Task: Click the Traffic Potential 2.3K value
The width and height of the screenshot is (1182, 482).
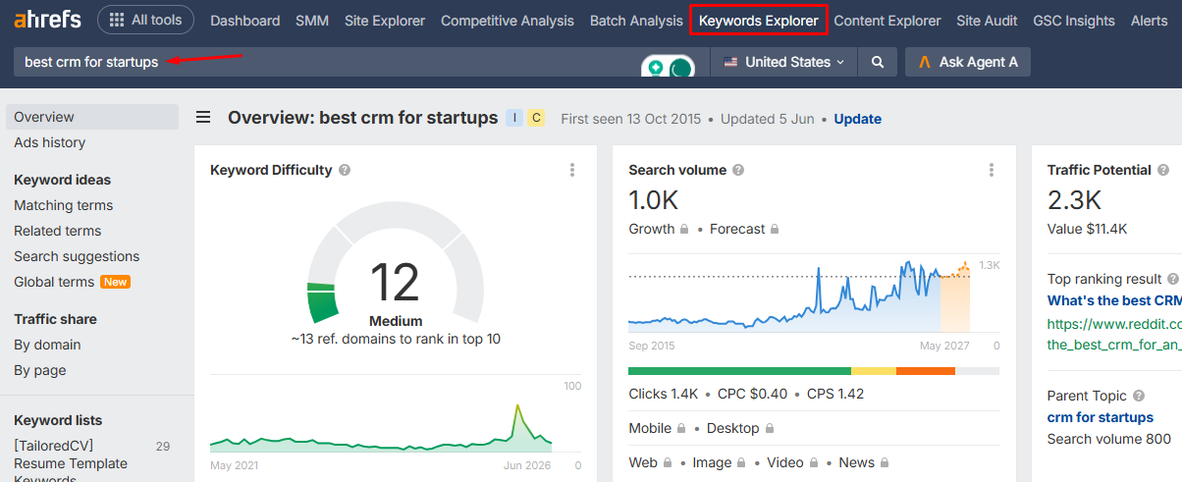Action: 1074,200
